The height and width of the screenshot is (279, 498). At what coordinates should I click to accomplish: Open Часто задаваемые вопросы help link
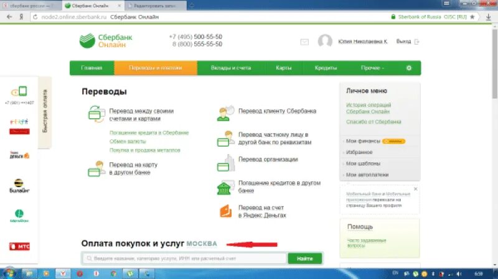tap(367, 243)
